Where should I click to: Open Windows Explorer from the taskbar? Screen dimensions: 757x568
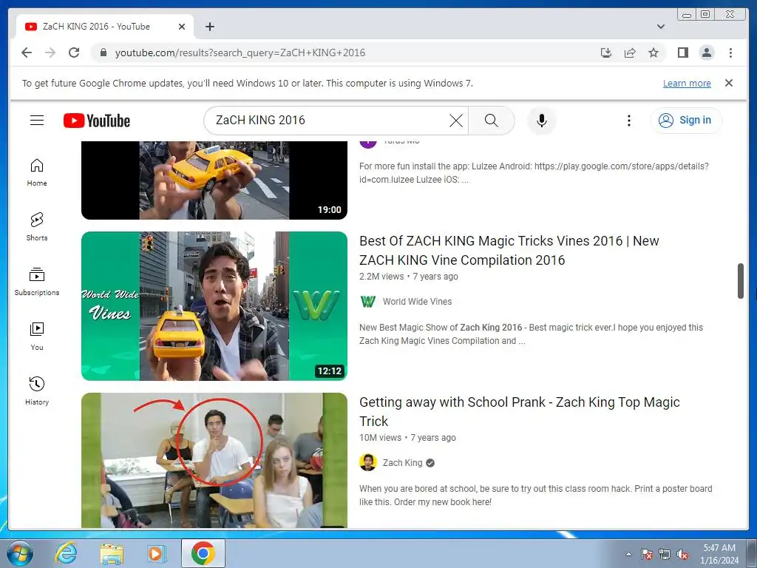112,554
